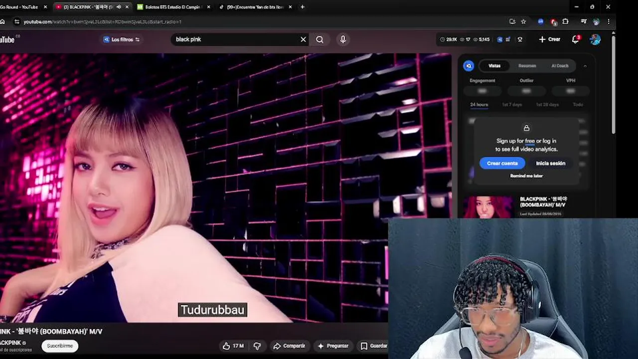The height and width of the screenshot is (359, 638).
Task: Dislike the video with thumbs-down icon
Action: (257, 346)
